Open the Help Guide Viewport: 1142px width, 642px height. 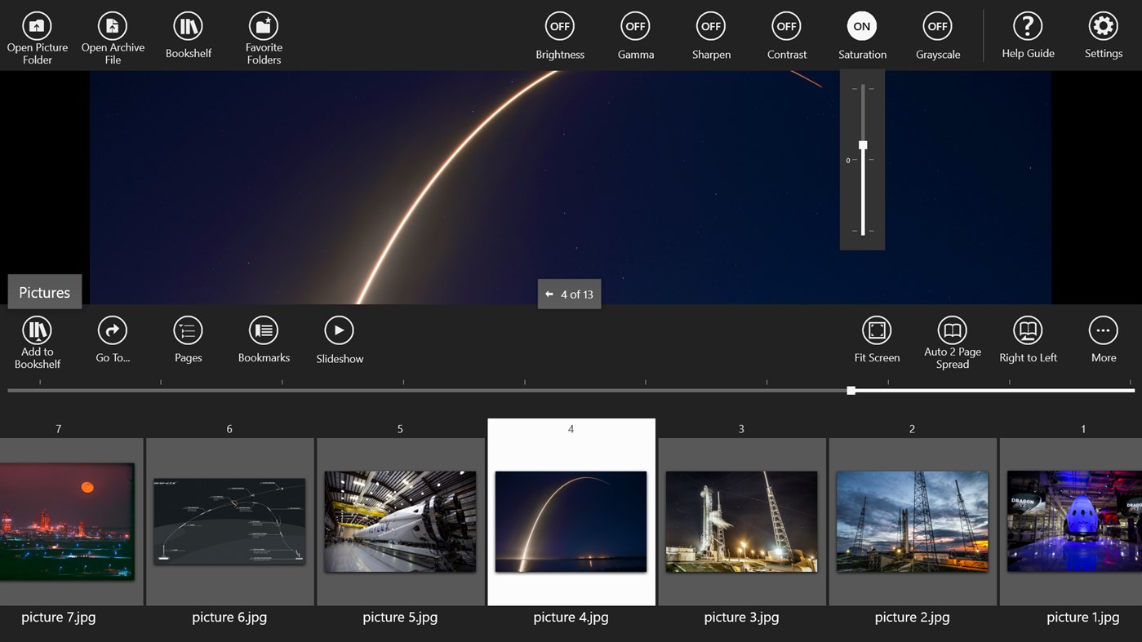(x=1028, y=36)
